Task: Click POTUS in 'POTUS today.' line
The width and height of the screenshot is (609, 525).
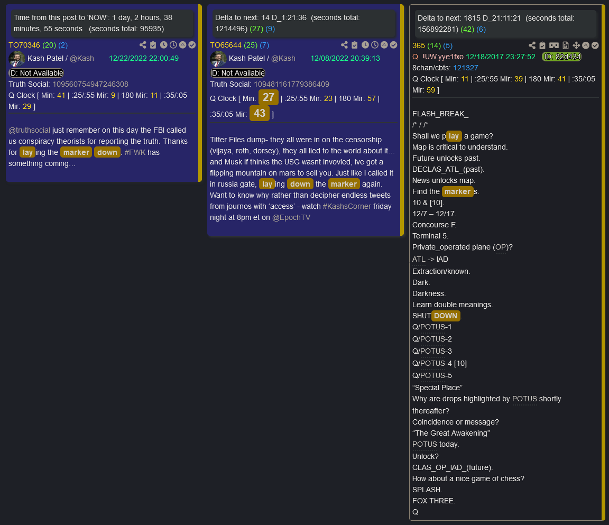Action: 425,444
